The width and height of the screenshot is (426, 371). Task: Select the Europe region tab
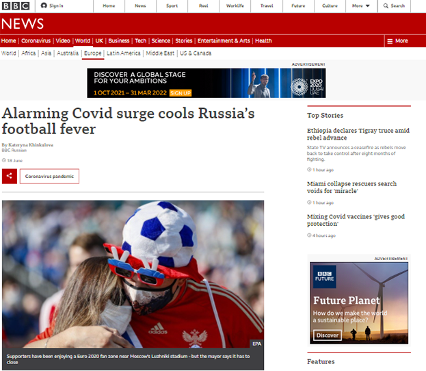[x=92, y=53]
